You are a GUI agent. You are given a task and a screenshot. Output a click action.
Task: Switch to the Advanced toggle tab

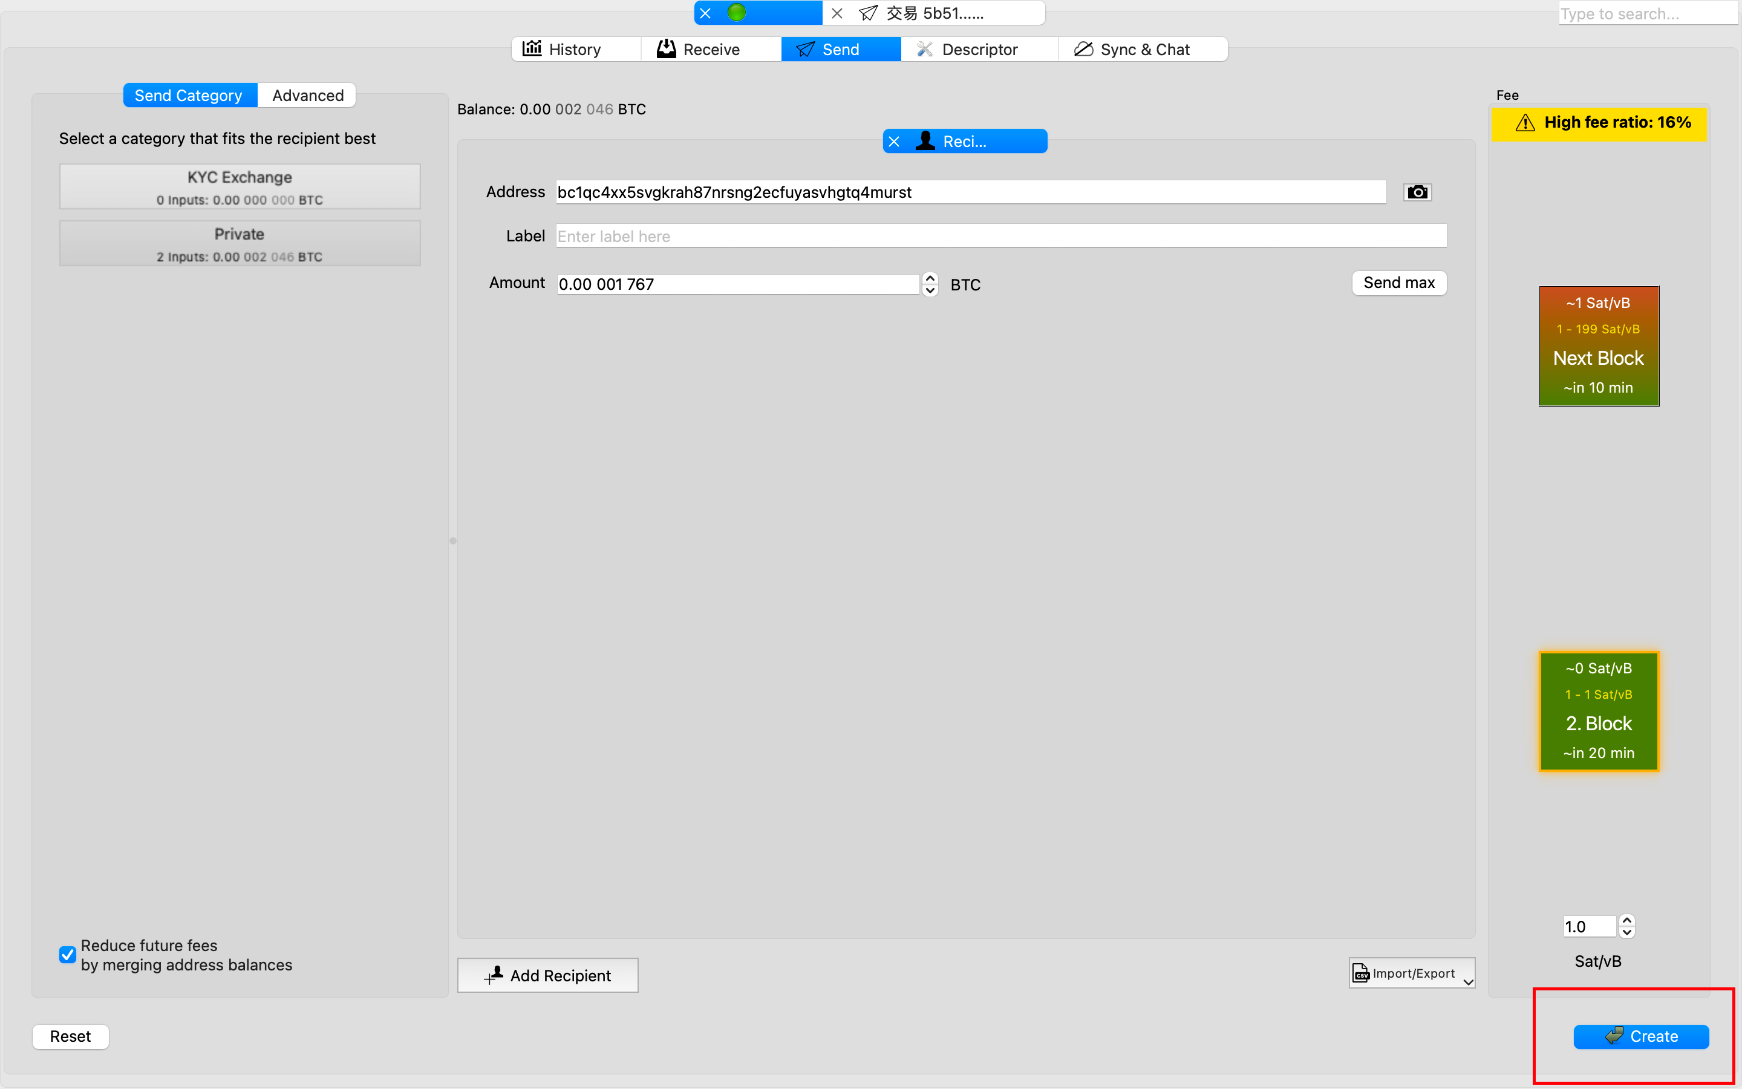[x=307, y=95]
